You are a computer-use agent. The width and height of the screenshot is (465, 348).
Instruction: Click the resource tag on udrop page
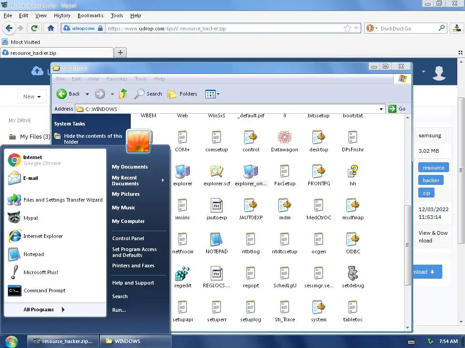pyautogui.click(x=433, y=168)
